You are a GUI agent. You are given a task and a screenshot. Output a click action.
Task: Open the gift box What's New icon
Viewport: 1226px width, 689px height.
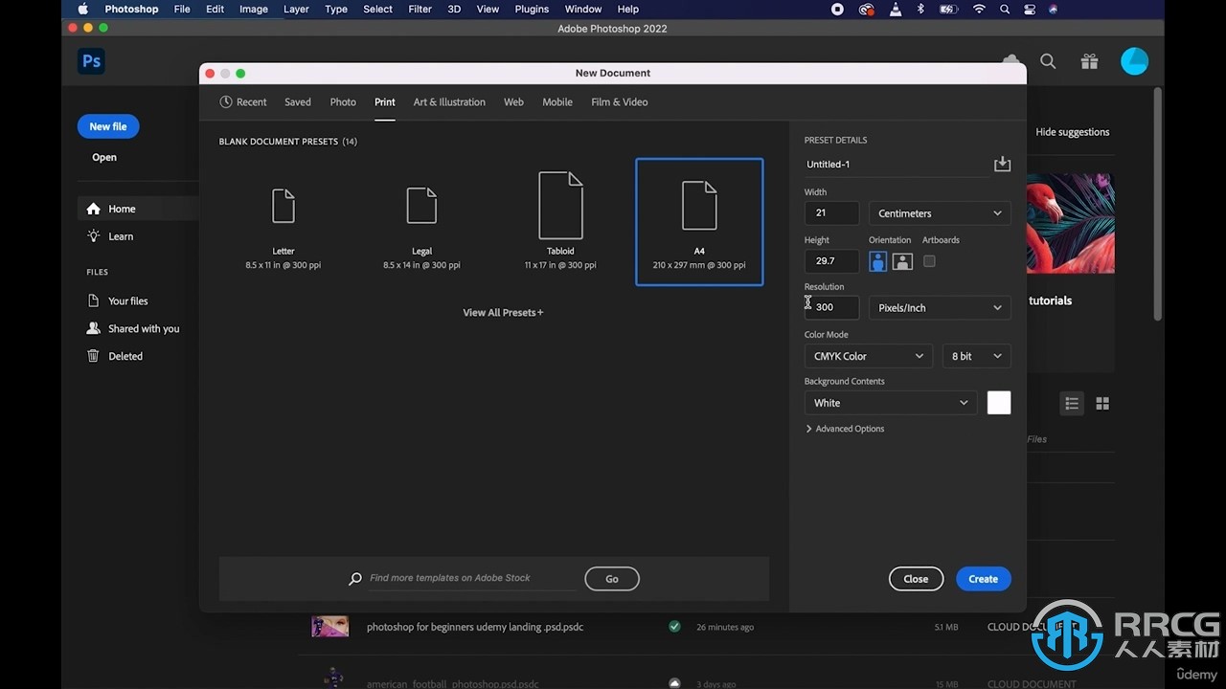pyautogui.click(x=1089, y=61)
